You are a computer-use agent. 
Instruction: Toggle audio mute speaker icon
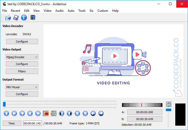(169, 104)
